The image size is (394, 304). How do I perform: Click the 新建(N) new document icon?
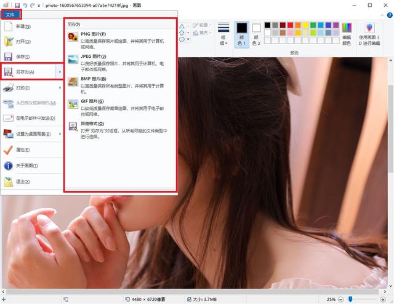click(8, 26)
